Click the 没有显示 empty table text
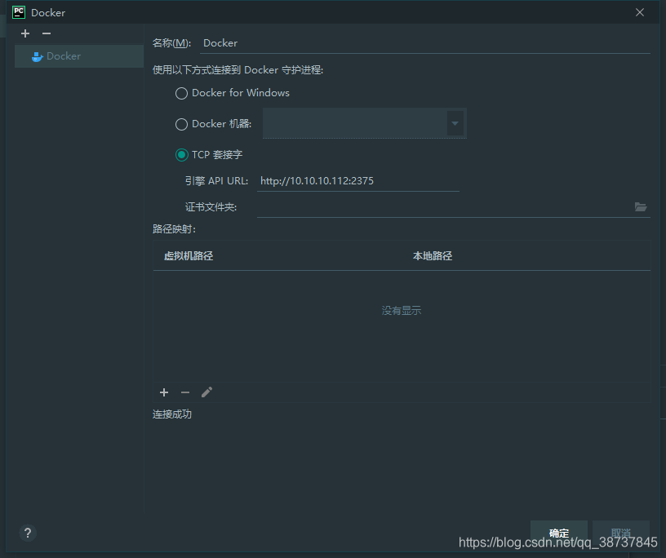This screenshot has width=666, height=558. click(402, 311)
